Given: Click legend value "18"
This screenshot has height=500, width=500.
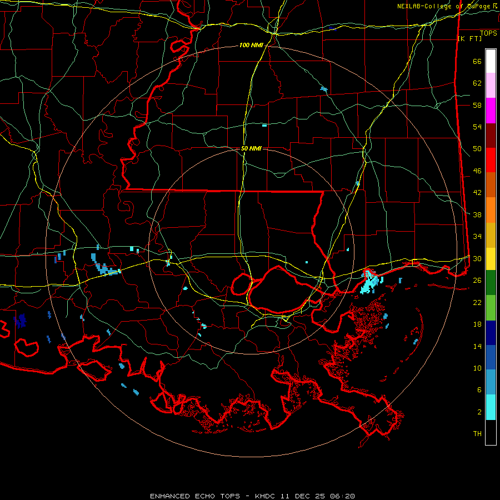Looking at the screenshot, I should tap(477, 324).
